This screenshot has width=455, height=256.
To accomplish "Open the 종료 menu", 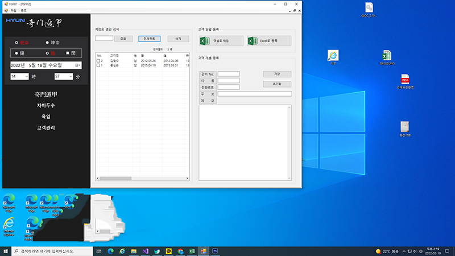I will pyautogui.click(x=23, y=10).
